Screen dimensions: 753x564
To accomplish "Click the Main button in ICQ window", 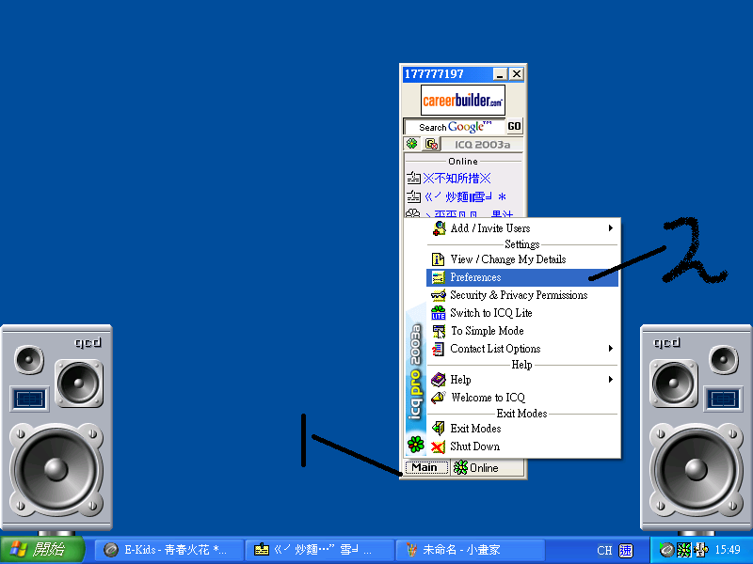I will 426,467.
